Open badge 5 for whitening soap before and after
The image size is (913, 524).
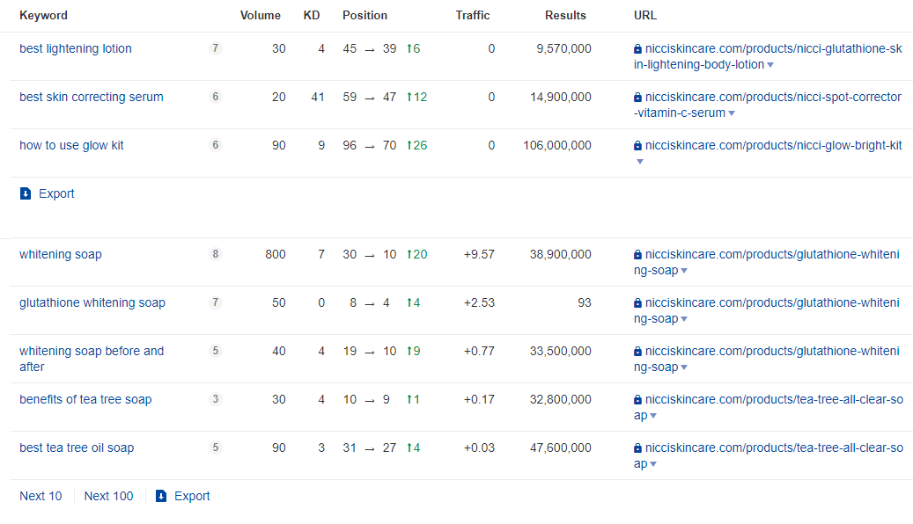(216, 351)
